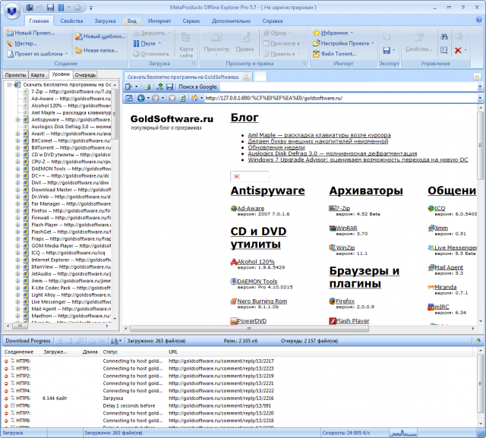The height and width of the screenshot is (438, 486).
Task: Switch to the Карта panel tab
Action: (37, 75)
